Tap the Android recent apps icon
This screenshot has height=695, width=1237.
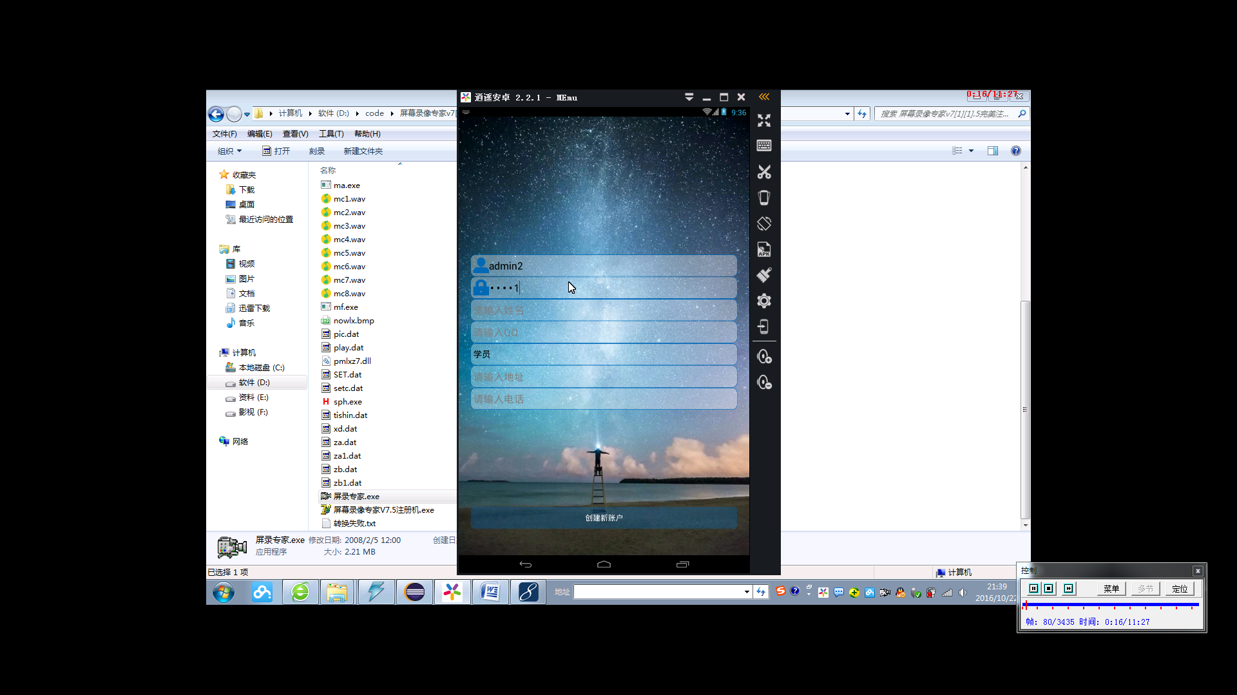[x=682, y=564]
